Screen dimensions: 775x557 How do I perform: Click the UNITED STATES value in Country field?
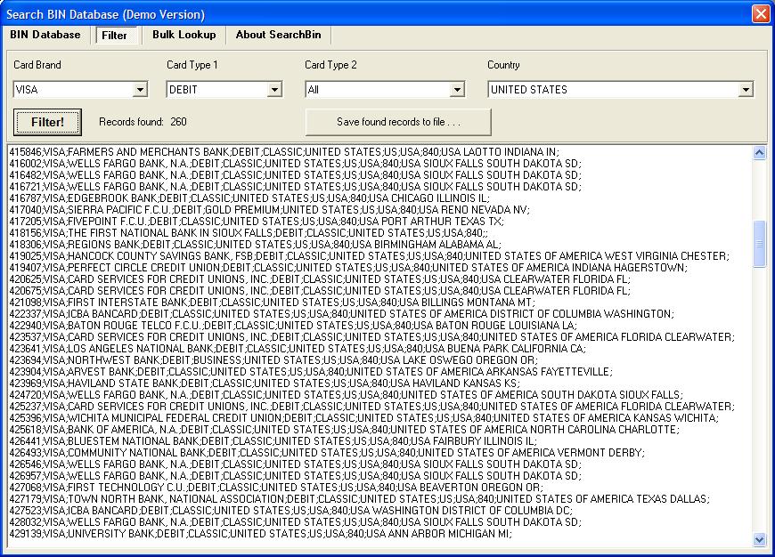coord(529,90)
